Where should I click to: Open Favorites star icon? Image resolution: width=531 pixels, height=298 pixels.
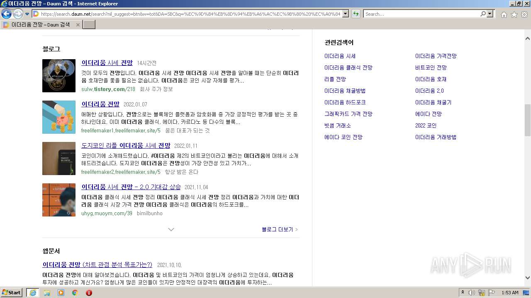pos(514,14)
